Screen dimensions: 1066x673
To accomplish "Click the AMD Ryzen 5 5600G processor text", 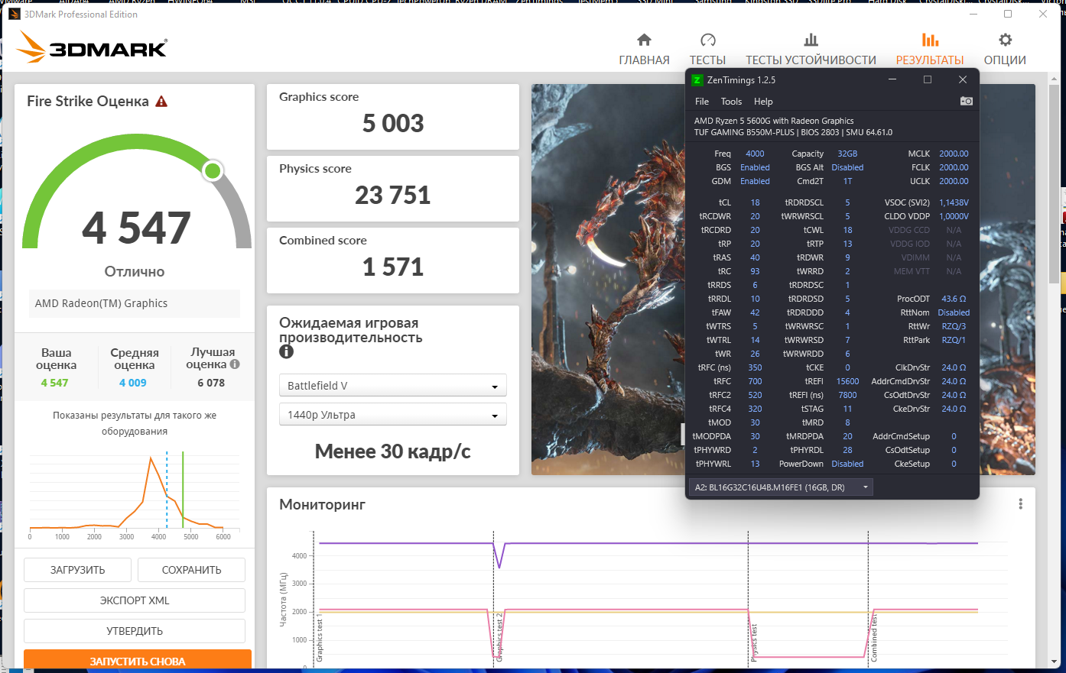I will [x=774, y=121].
